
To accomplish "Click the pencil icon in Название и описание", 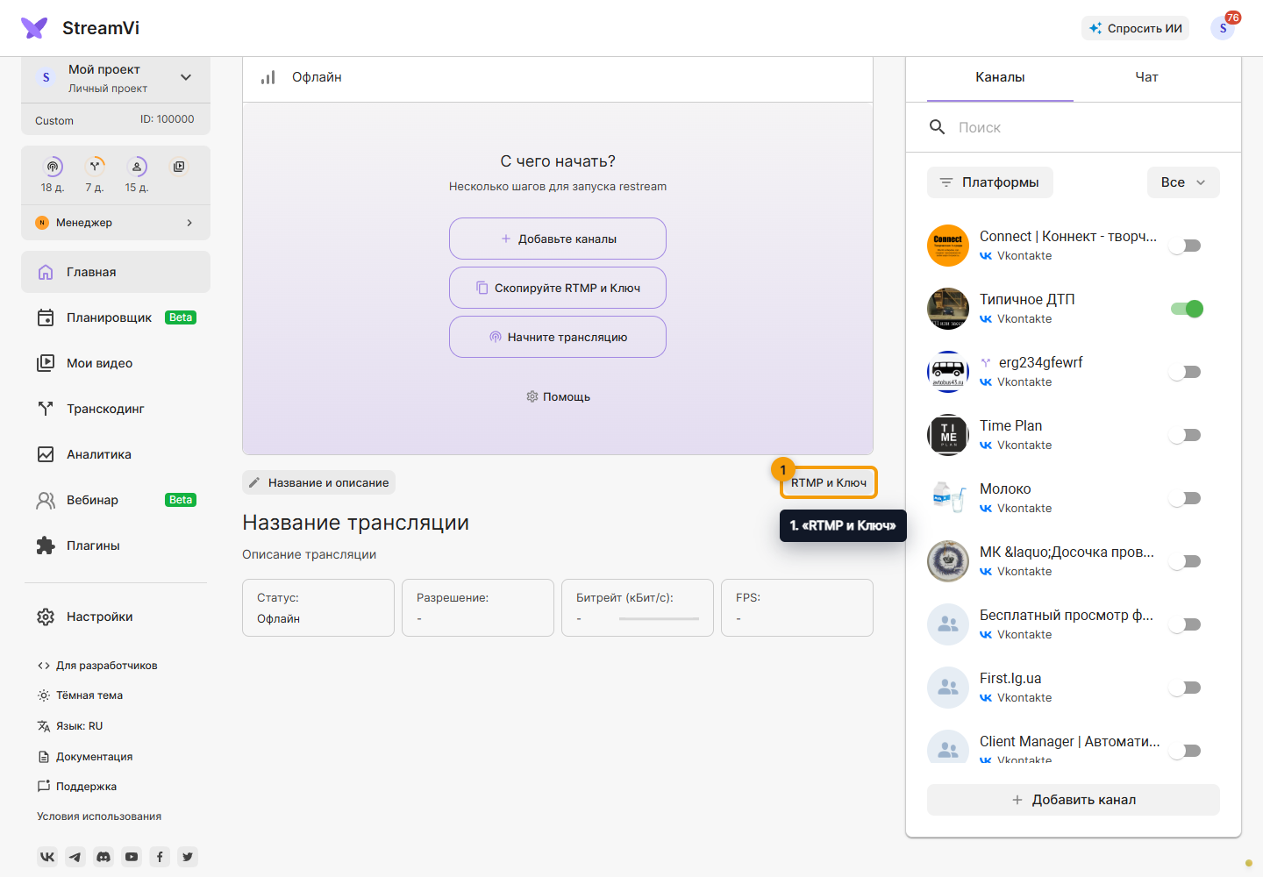I will coord(254,482).
